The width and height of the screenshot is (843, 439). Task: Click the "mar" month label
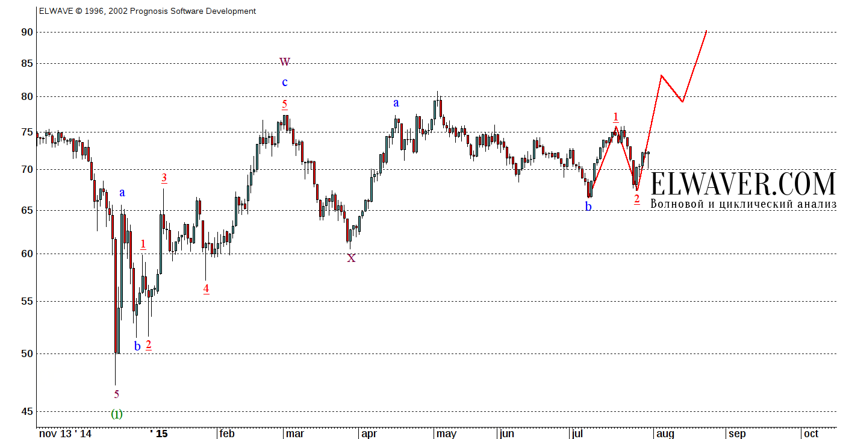tap(294, 434)
